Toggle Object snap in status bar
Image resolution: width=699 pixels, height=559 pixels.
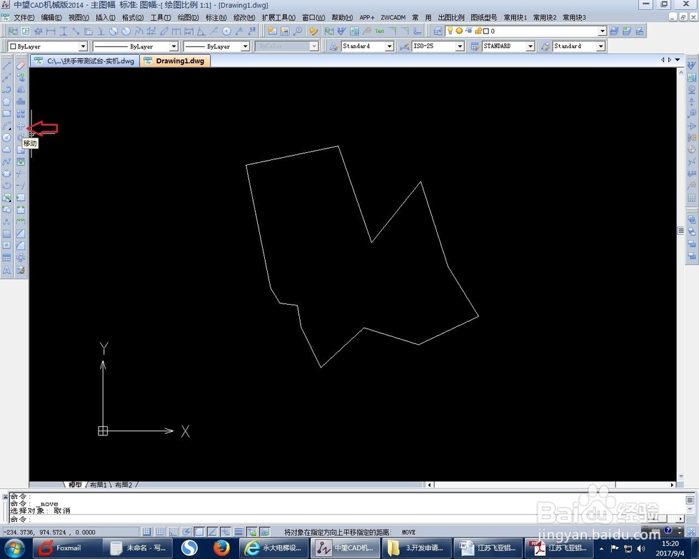click(199, 532)
